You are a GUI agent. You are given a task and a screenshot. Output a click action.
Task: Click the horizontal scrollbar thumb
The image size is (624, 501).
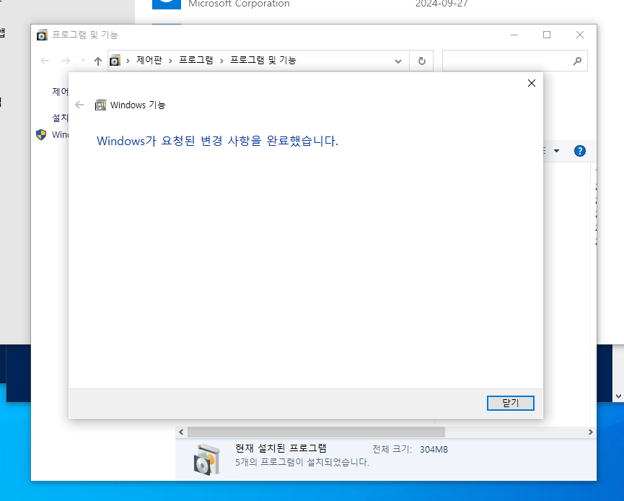coord(317,432)
